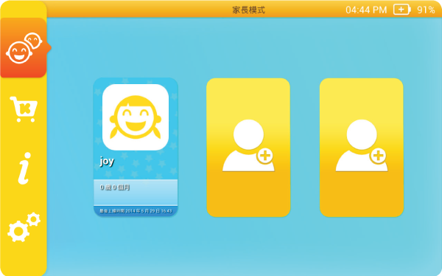Image resolution: width=442 pixels, height=276 pixels.
Task: Select joy's smiling girl avatar
Action: (x=136, y=117)
